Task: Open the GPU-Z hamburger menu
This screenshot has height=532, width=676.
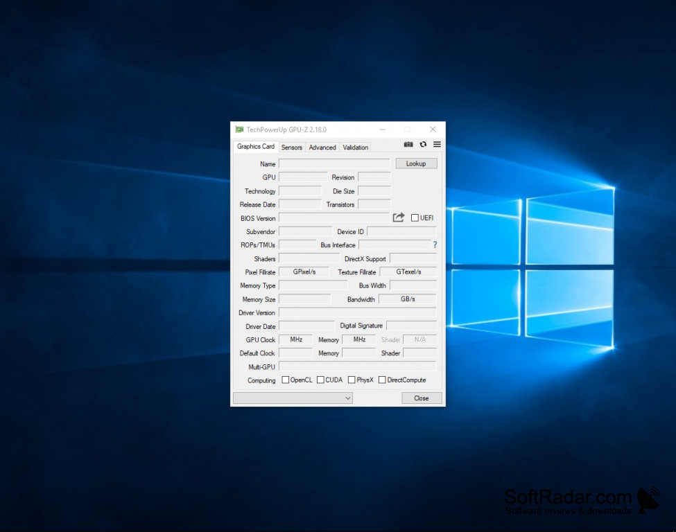Action: (437, 144)
